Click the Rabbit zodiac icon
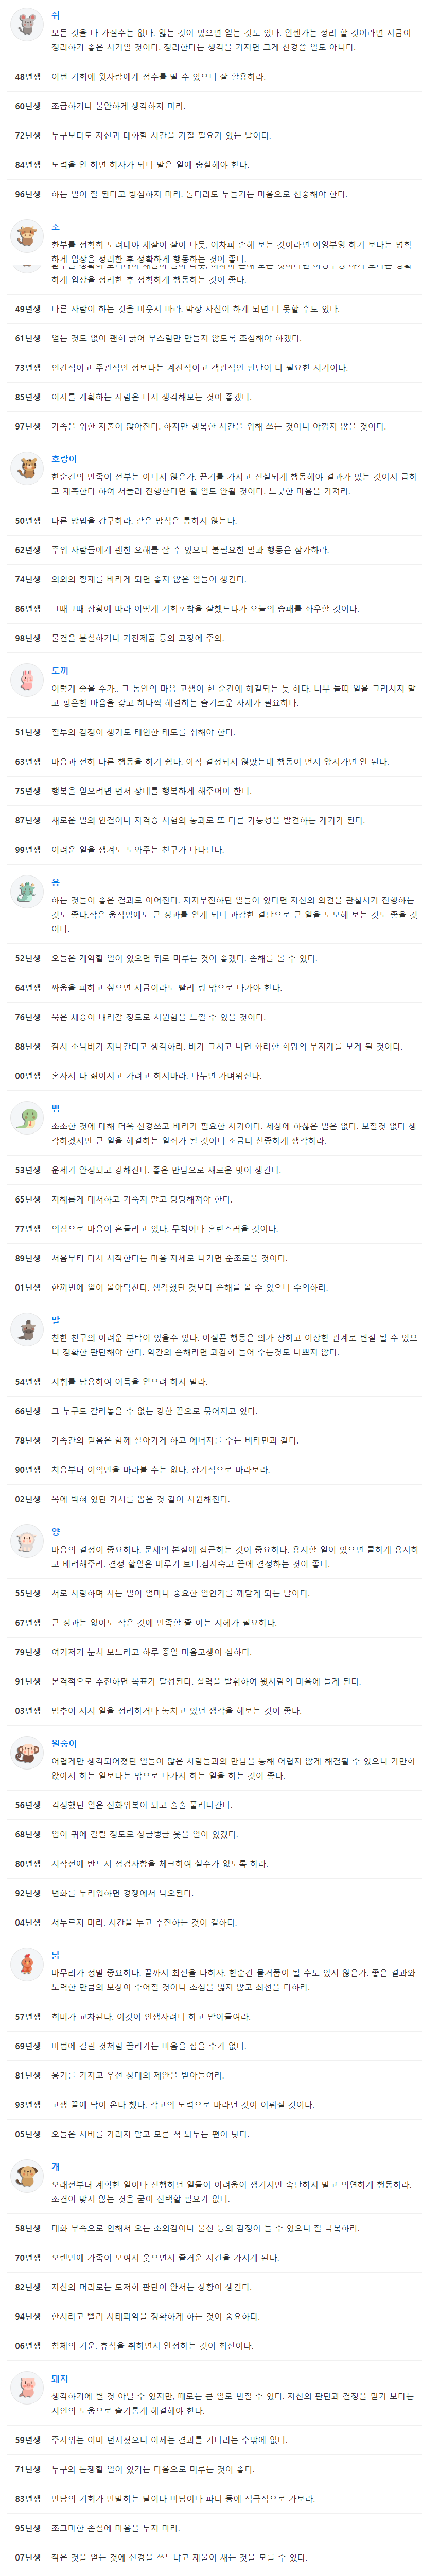The height and width of the screenshot is (2576, 422). point(26,679)
